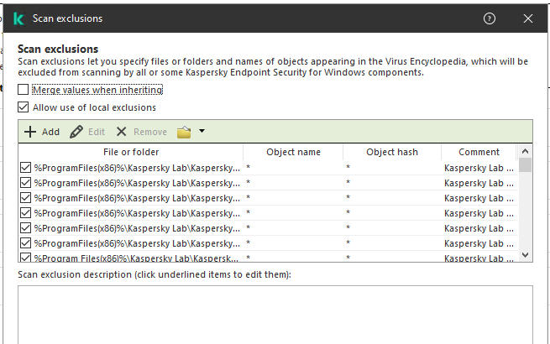Click the Object hash column header
The image size is (550, 344).
click(392, 152)
